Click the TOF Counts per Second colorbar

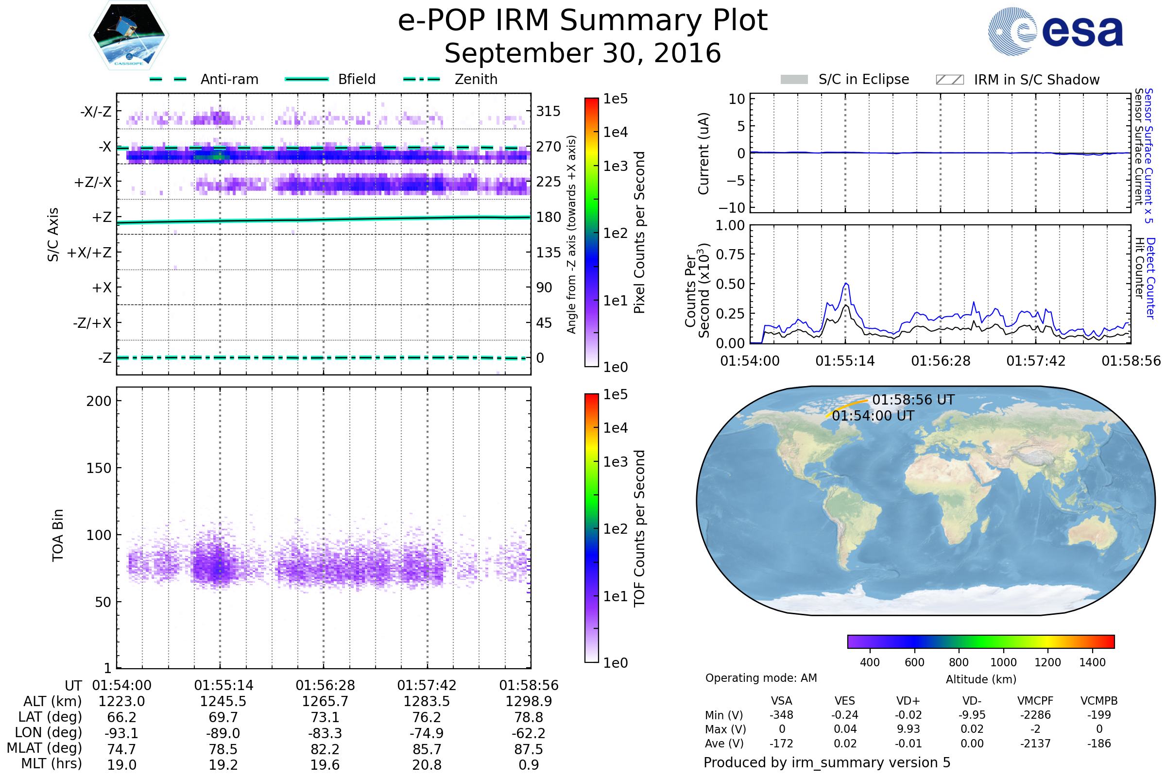tap(591, 528)
